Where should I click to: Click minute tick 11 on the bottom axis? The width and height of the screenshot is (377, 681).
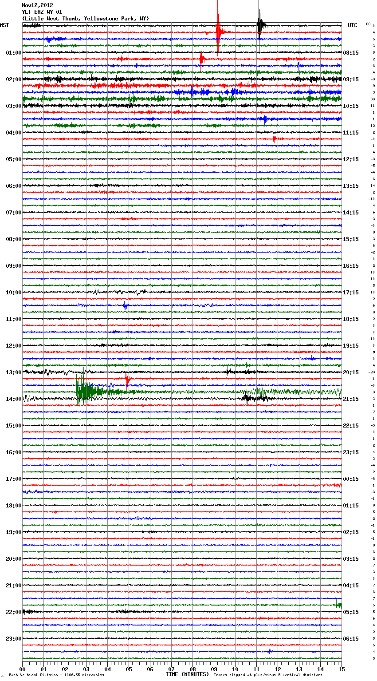[x=256, y=669]
